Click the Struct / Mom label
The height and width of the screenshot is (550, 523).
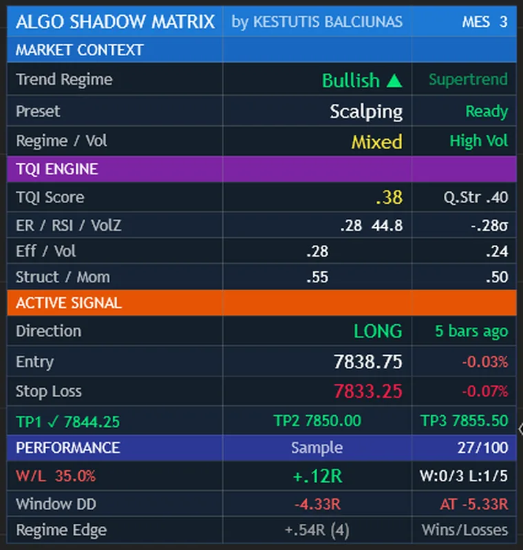(63, 277)
